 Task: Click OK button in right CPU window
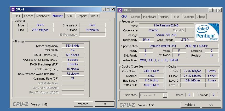click(x=211, y=105)
